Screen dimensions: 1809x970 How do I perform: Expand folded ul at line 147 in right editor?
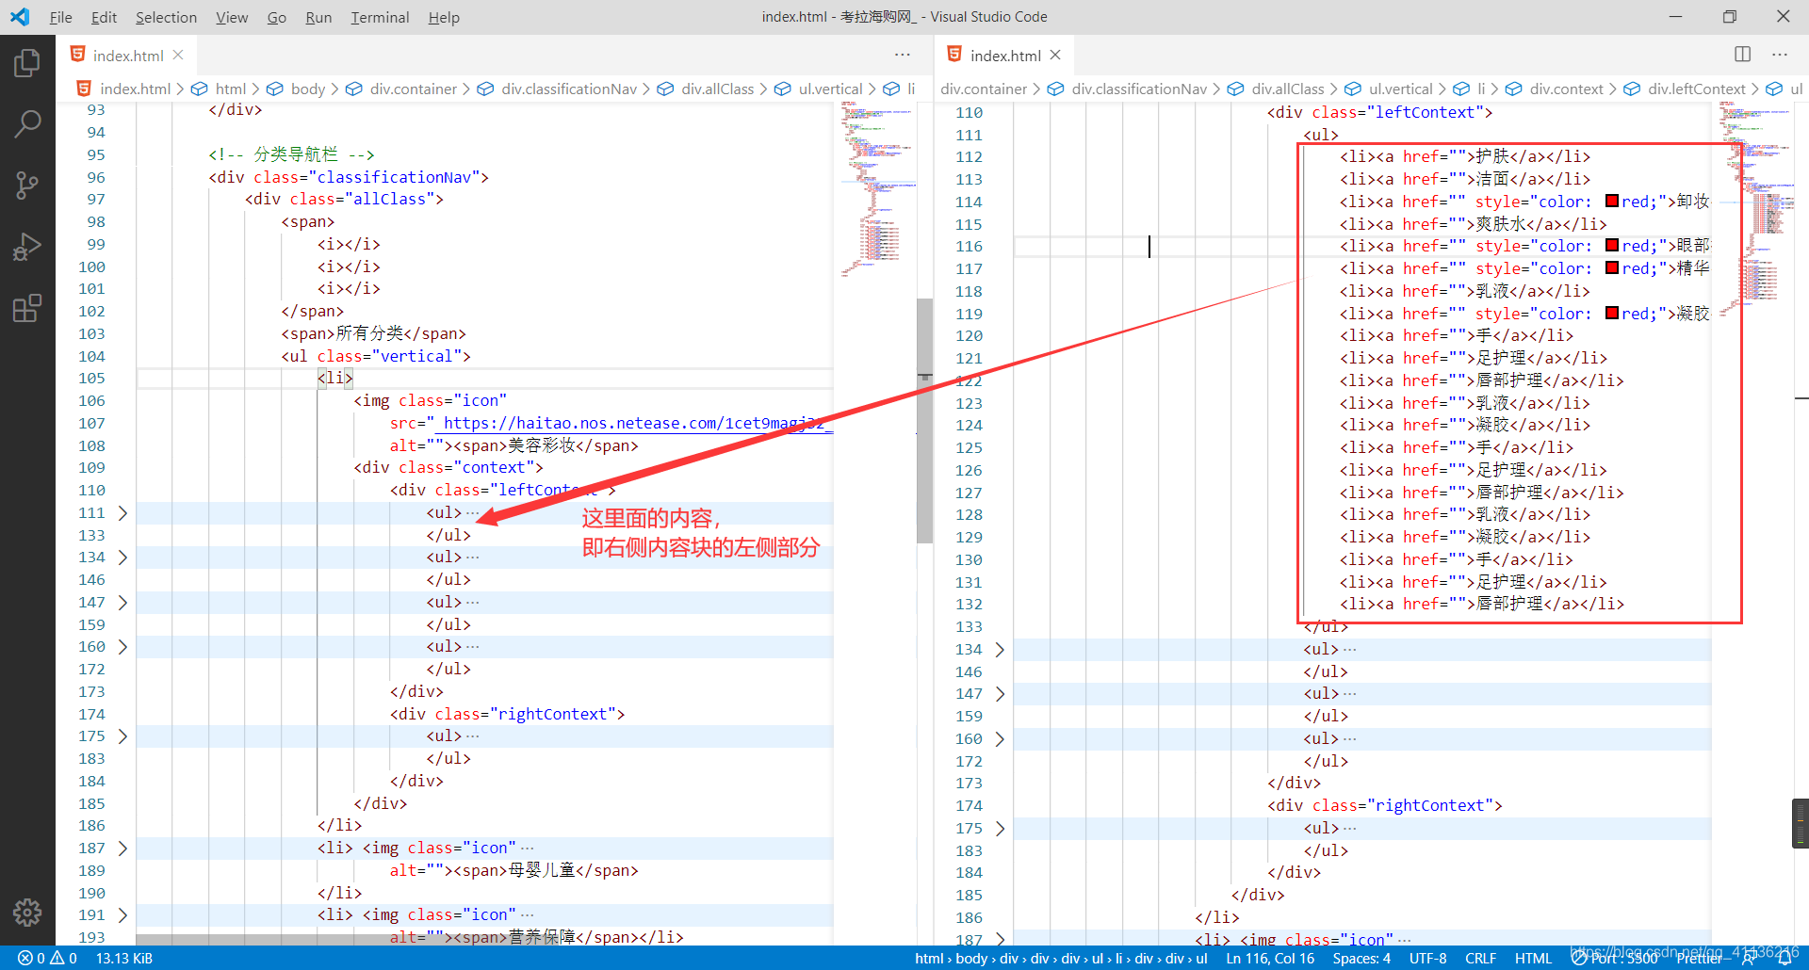(1000, 694)
